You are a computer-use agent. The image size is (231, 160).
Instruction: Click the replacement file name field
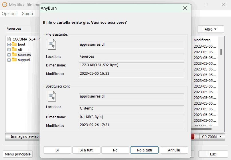tap(131, 97)
